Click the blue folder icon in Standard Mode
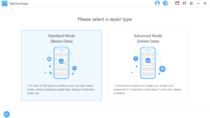This screenshot has height=118, width=210. coord(49,59)
